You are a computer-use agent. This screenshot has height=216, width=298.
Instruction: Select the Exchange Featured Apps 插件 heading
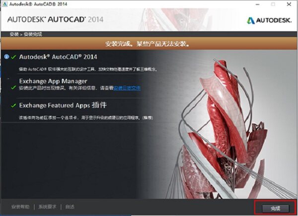point(63,105)
